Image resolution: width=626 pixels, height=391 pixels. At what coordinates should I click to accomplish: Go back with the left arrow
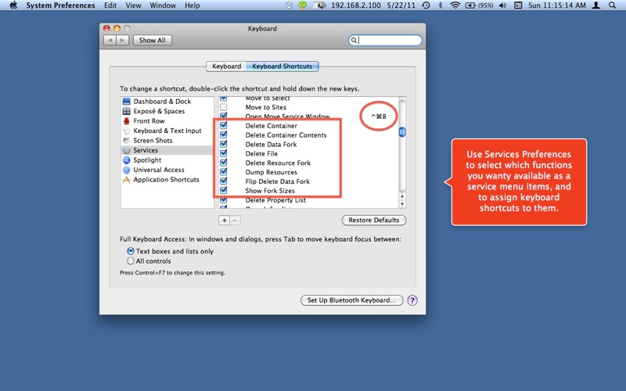click(x=110, y=41)
